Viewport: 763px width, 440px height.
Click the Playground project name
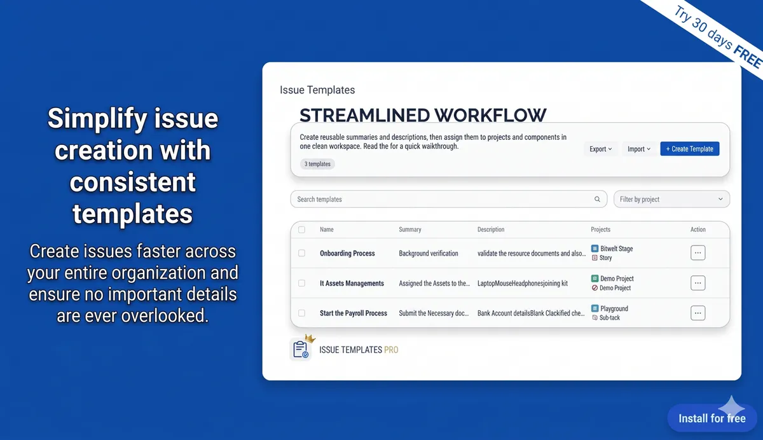(x=614, y=308)
